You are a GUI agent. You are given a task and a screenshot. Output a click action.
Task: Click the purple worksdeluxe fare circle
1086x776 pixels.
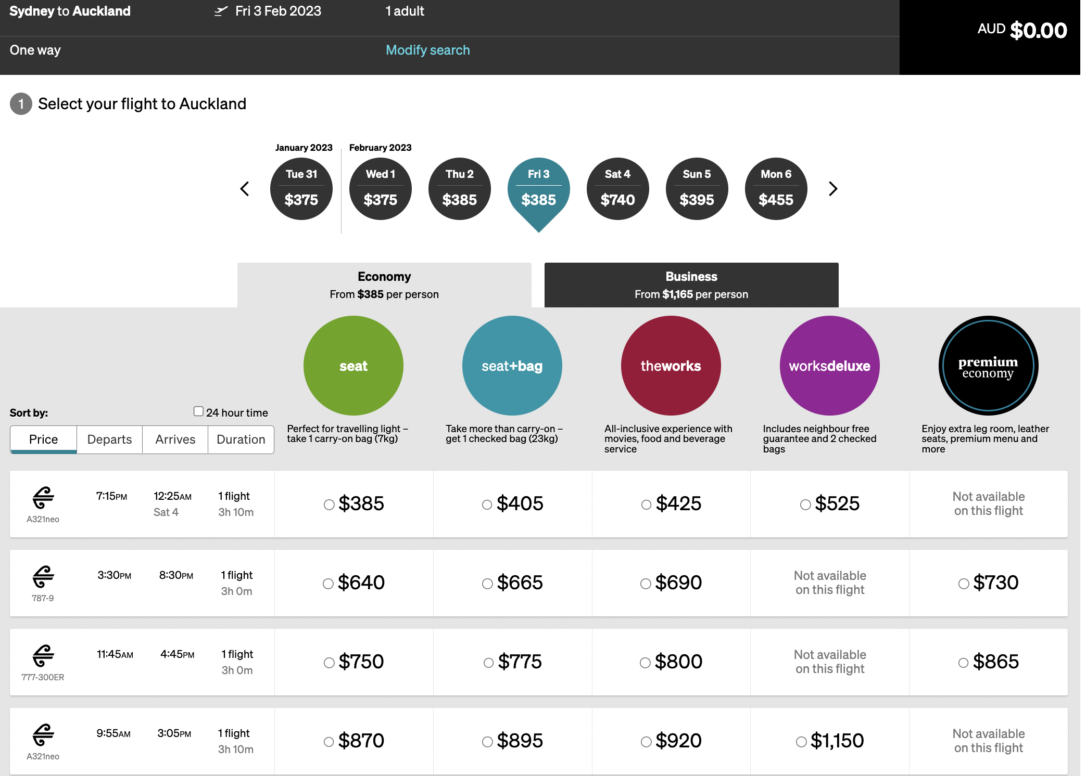point(830,366)
